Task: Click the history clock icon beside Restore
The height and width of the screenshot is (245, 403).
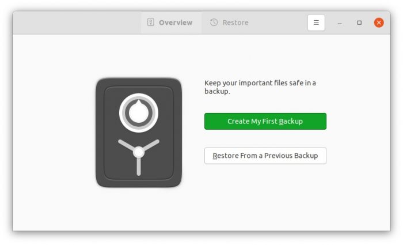Action: [x=214, y=22]
